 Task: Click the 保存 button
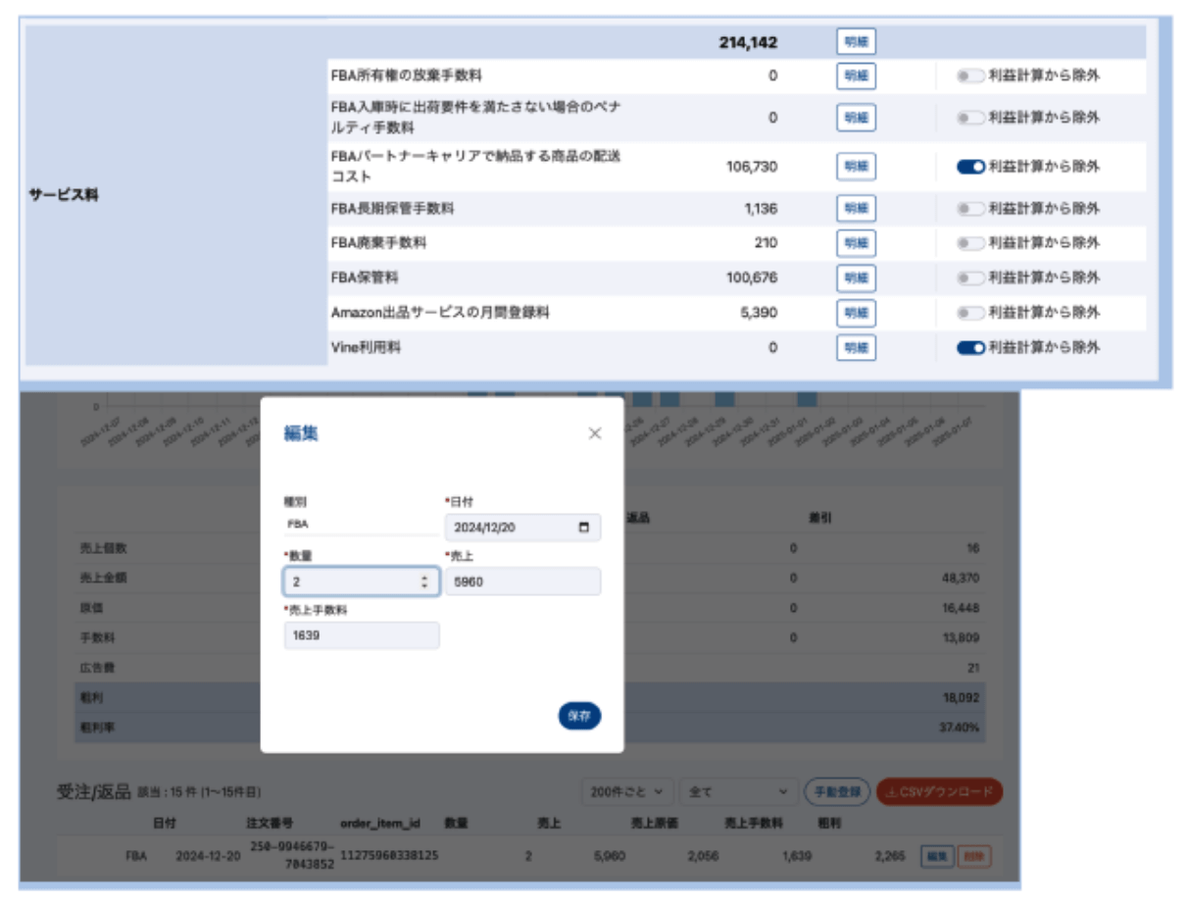(579, 716)
